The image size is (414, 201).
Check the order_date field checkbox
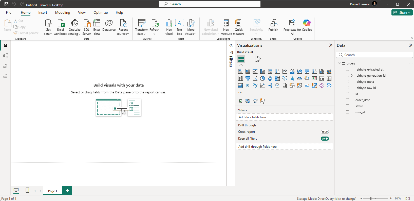pyautogui.click(x=347, y=100)
